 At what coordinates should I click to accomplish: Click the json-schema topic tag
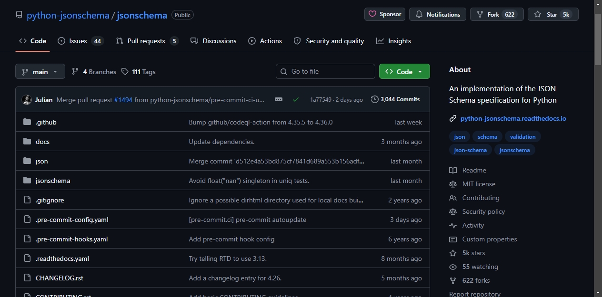click(471, 150)
